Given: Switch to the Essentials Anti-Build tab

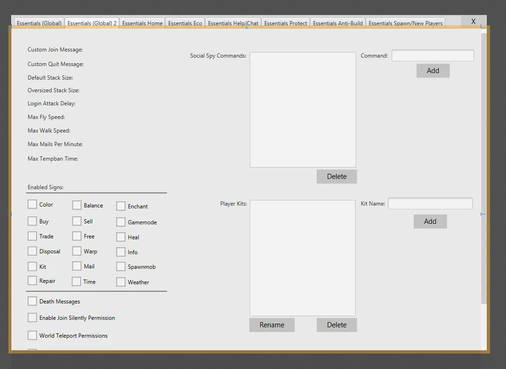Looking at the screenshot, I should pos(337,23).
